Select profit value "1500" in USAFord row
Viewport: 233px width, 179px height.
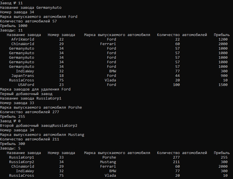coord(223,85)
